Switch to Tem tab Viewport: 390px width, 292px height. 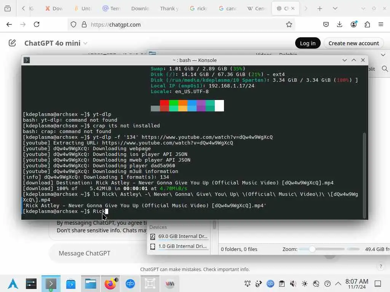[x=111, y=8]
